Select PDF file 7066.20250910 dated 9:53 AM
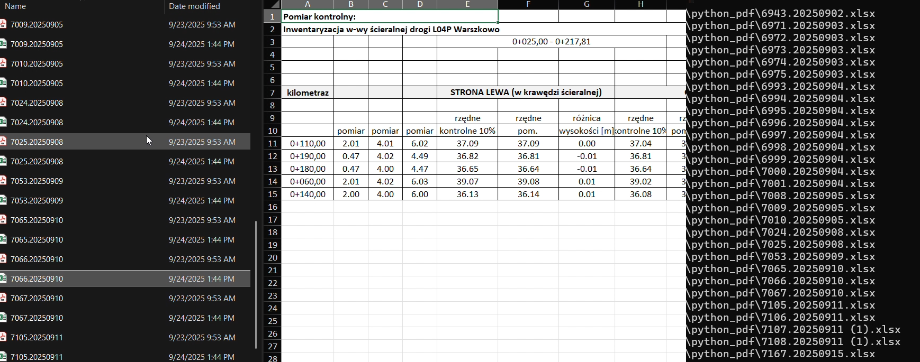Screen dimensions: 920x362 click(125, 259)
